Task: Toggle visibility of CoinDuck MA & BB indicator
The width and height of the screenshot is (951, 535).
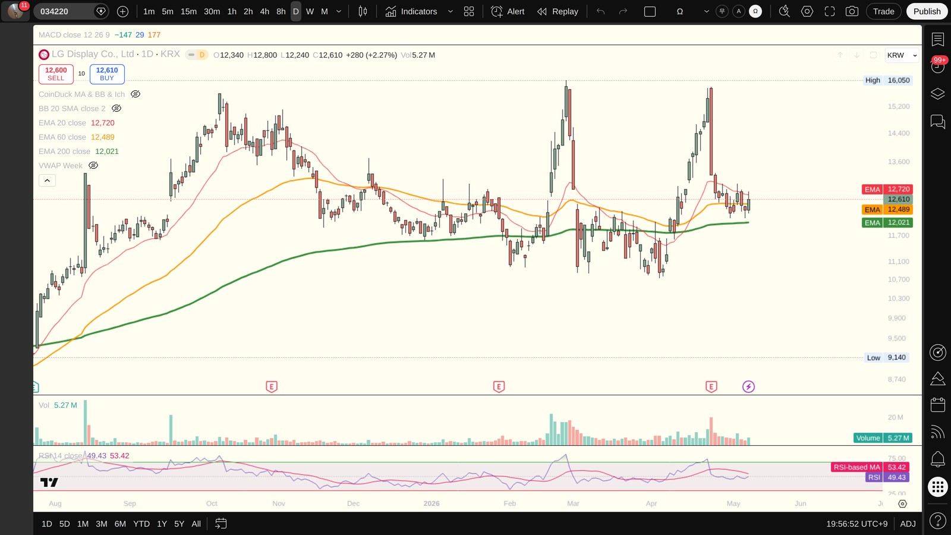Action: point(136,94)
